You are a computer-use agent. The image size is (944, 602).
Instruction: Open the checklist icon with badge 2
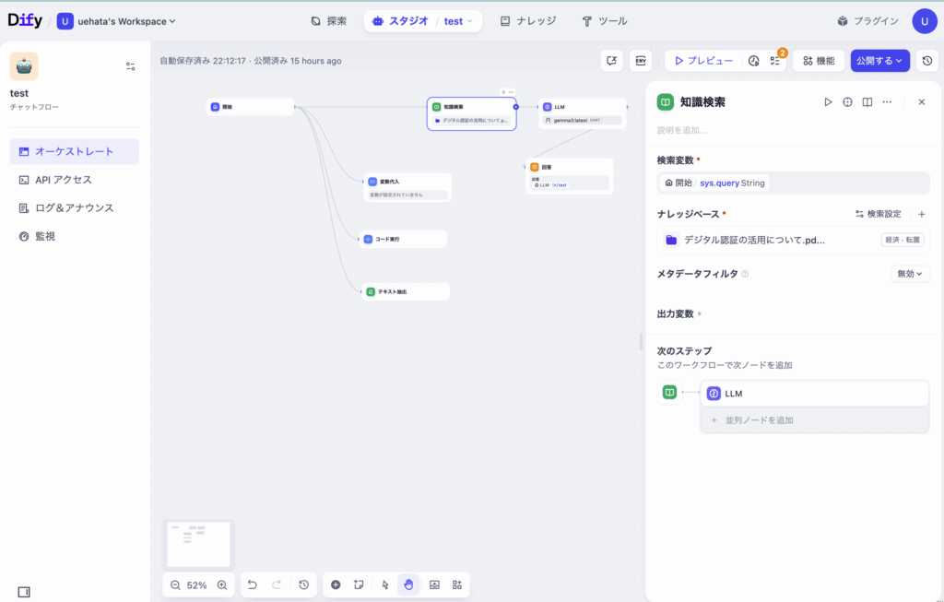click(x=775, y=61)
